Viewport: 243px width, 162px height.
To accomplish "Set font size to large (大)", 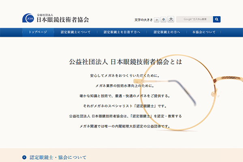I will [x=171, y=19].
